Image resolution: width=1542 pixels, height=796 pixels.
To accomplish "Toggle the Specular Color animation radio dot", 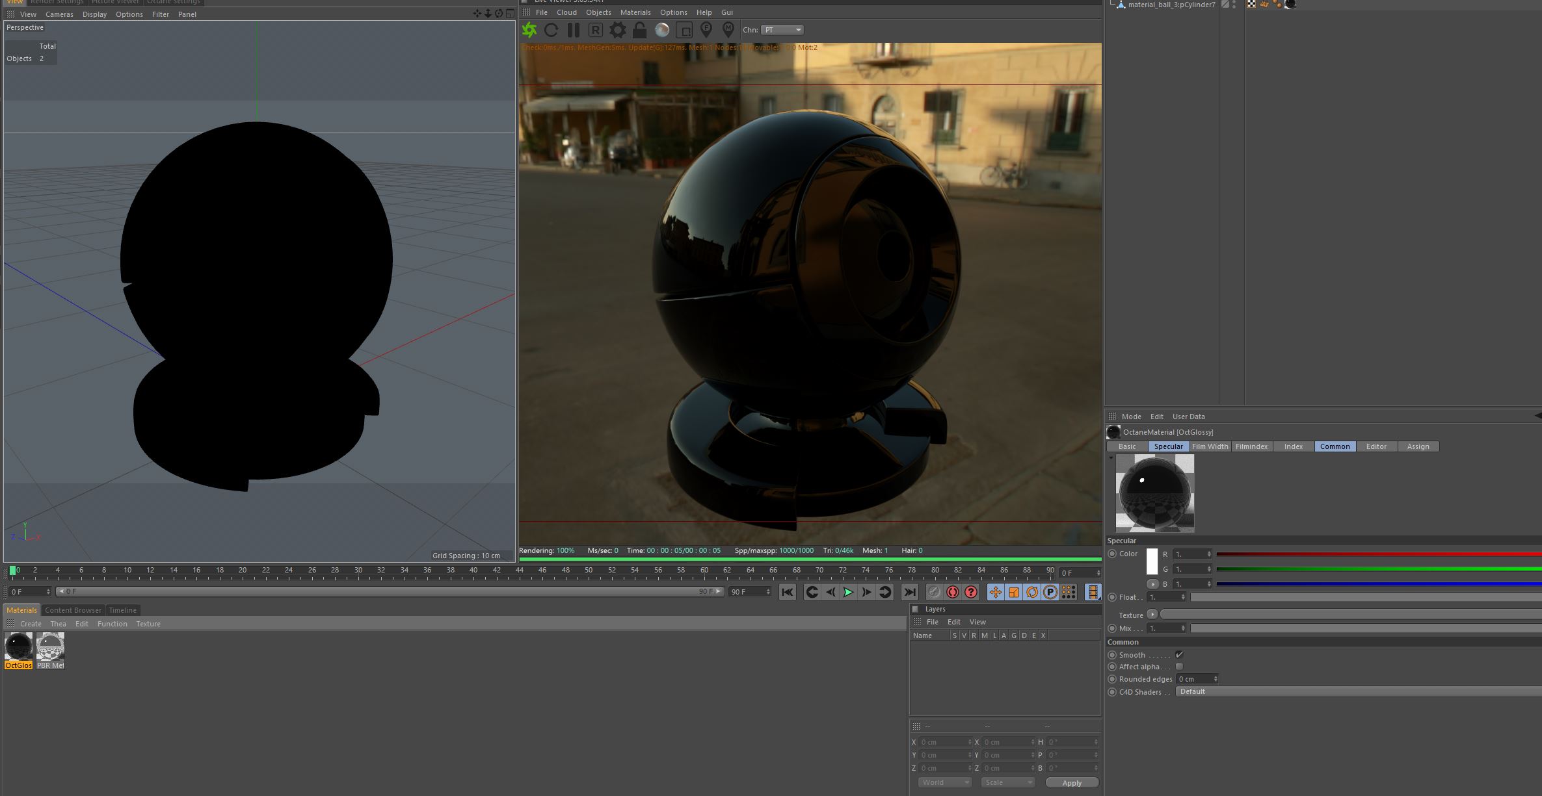I will [x=1112, y=554].
